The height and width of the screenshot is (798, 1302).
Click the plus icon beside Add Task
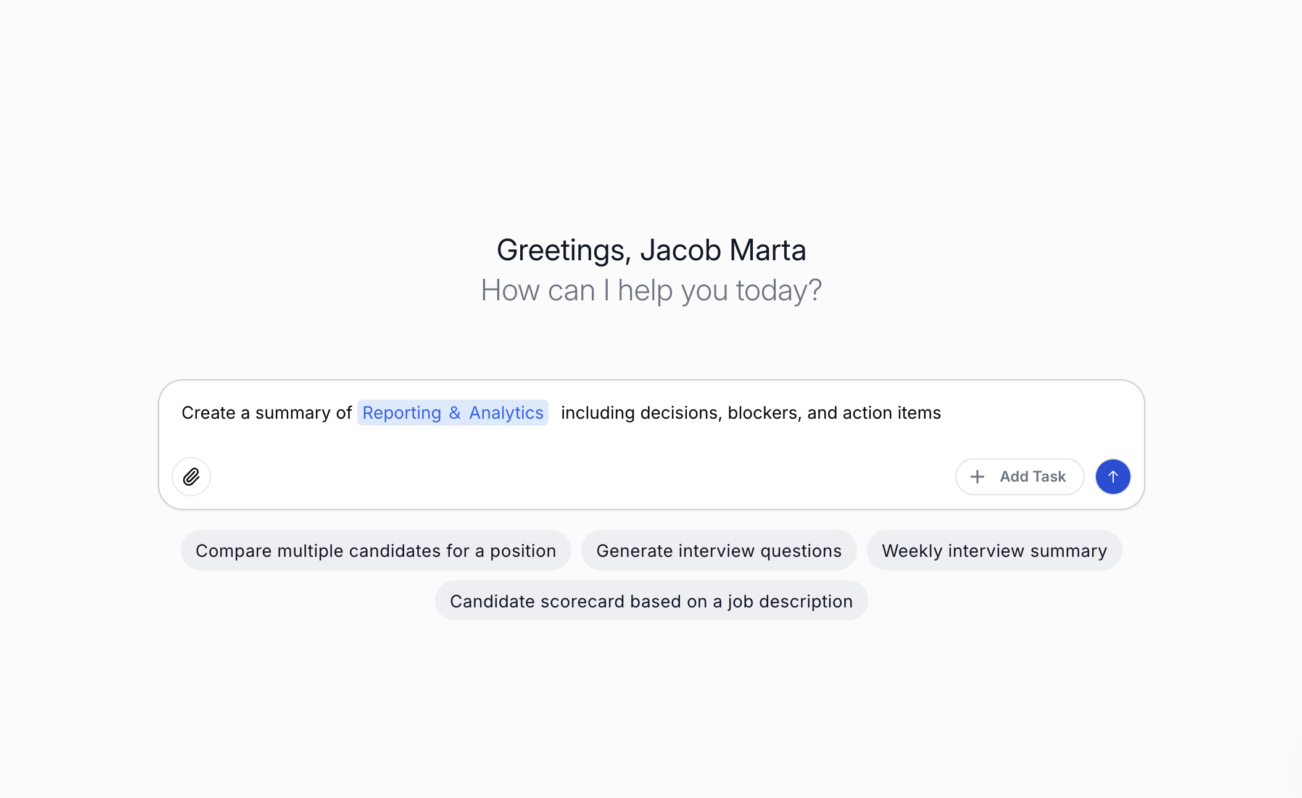click(x=977, y=477)
